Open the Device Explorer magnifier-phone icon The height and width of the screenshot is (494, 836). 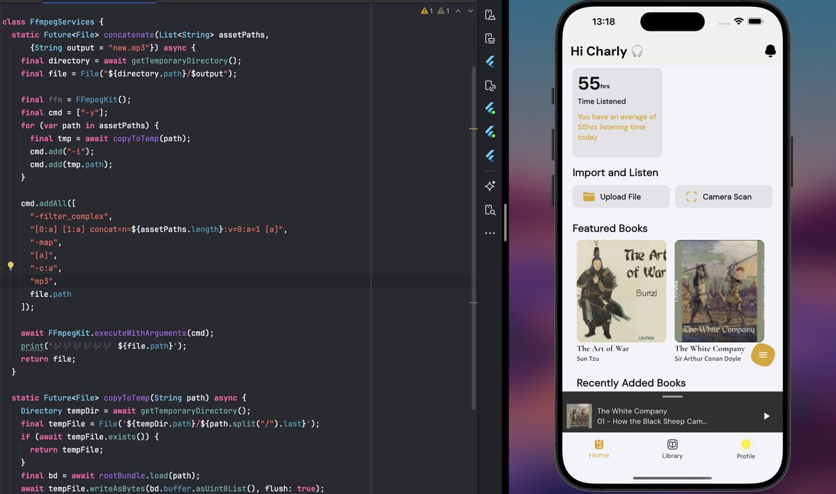tap(490, 209)
